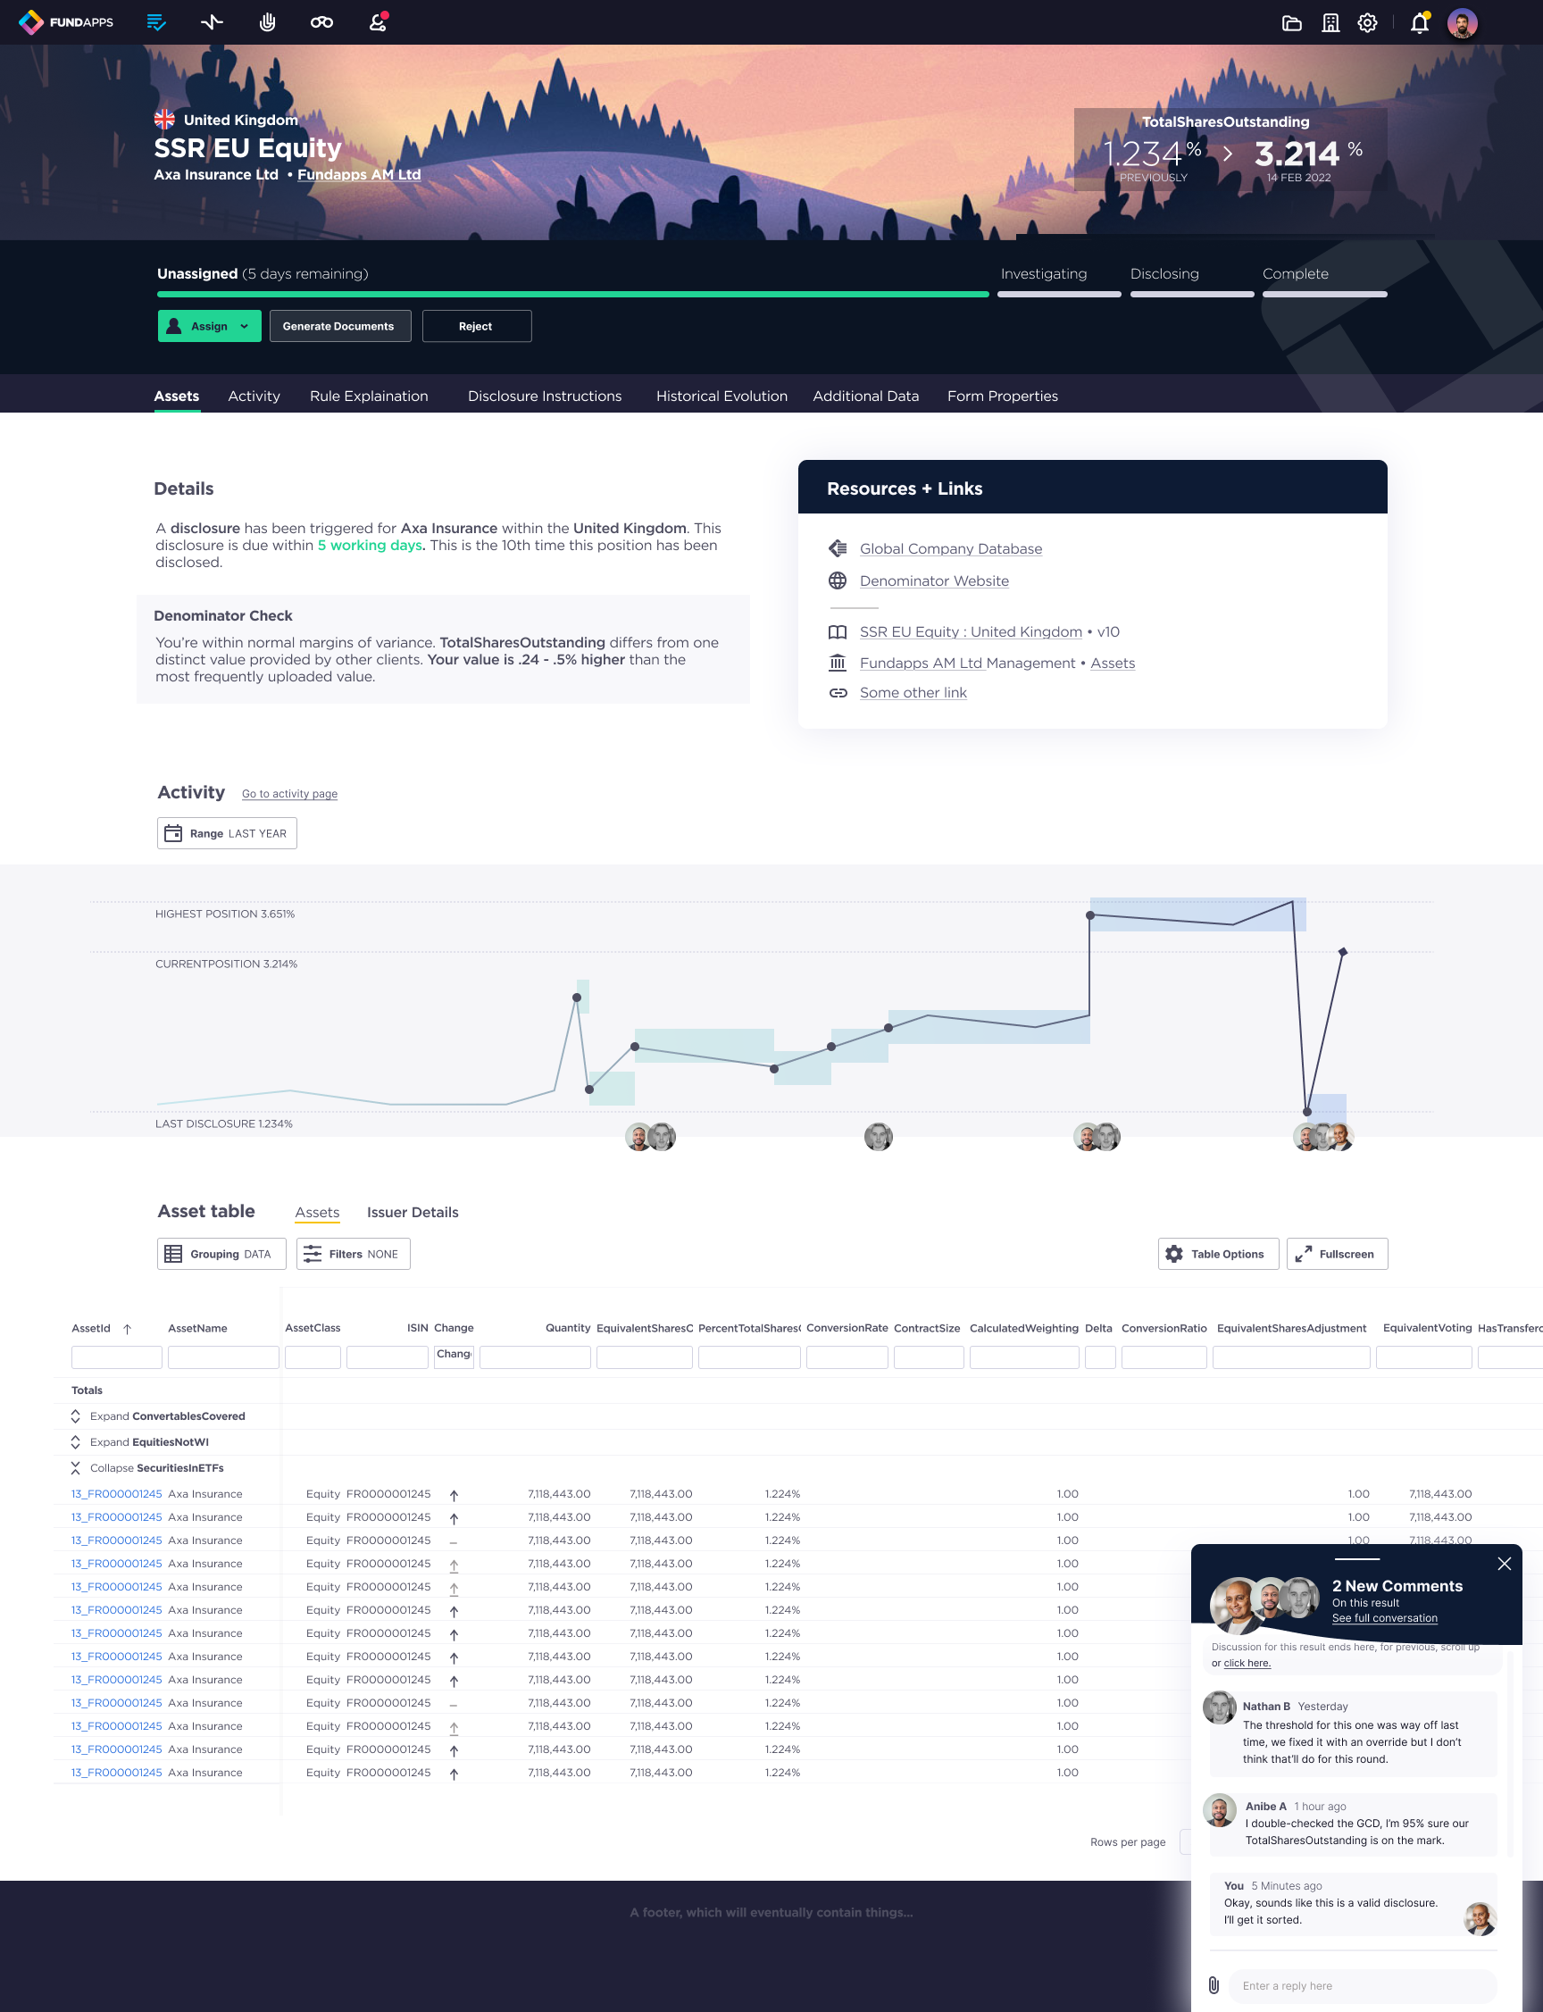Open the task checklist icon in the top bar
This screenshot has width=1543, height=2012.
point(157,22)
